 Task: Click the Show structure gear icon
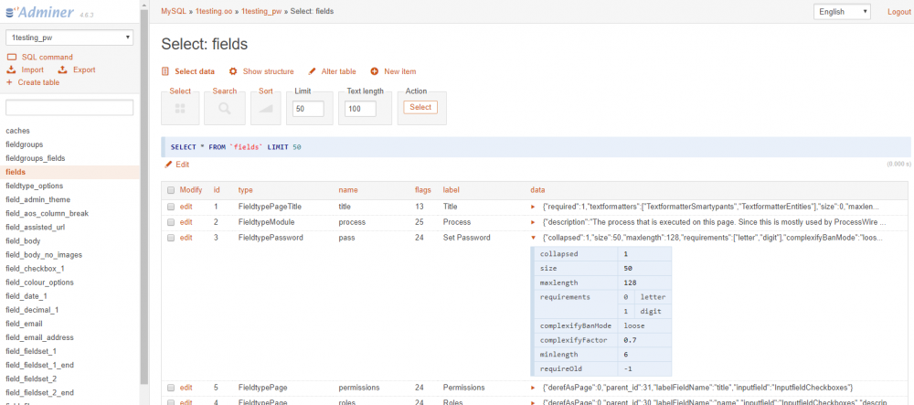(233, 71)
